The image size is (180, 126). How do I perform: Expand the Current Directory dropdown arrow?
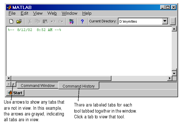[x=165, y=21]
